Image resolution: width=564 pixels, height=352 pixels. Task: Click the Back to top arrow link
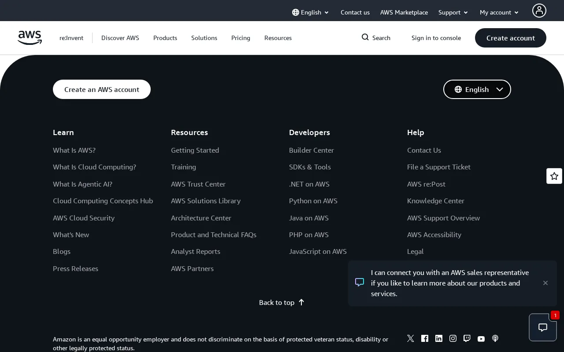tap(282, 302)
